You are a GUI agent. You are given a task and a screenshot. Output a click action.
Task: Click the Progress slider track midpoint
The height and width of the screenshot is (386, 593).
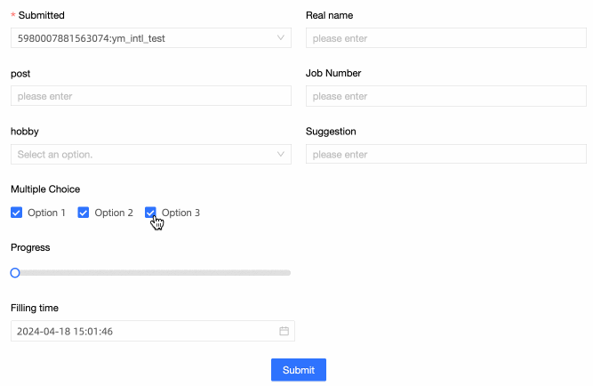[x=151, y=273]
